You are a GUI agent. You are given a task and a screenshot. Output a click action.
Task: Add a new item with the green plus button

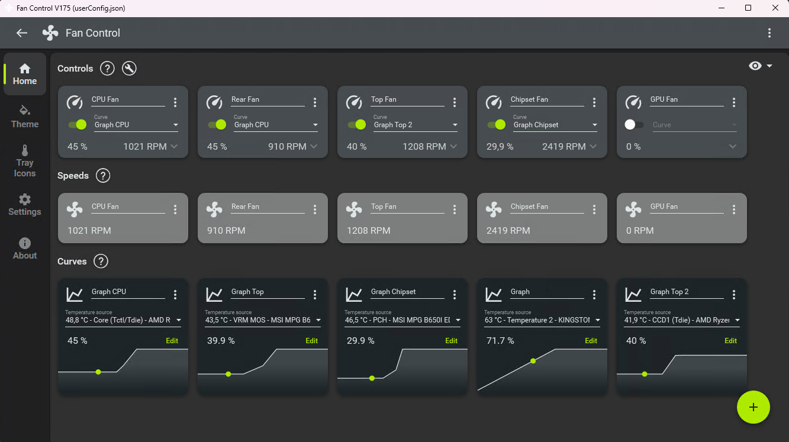pos(753,407)
